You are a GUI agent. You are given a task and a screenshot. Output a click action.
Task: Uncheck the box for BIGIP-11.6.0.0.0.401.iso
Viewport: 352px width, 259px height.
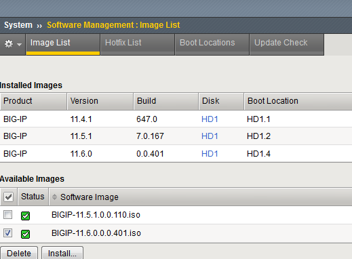7,233
